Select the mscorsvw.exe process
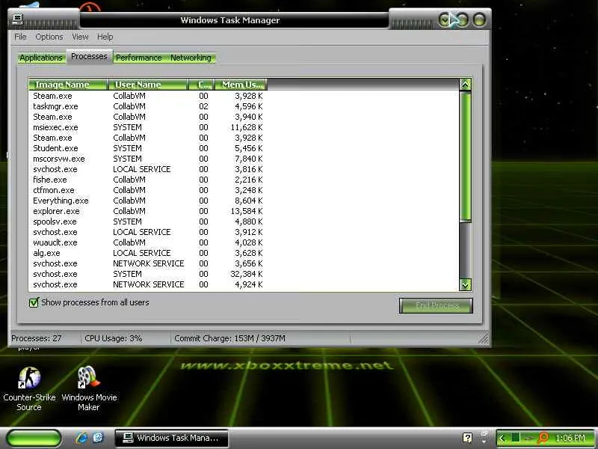This screenshot has width=598, height=449. point(148,159)
